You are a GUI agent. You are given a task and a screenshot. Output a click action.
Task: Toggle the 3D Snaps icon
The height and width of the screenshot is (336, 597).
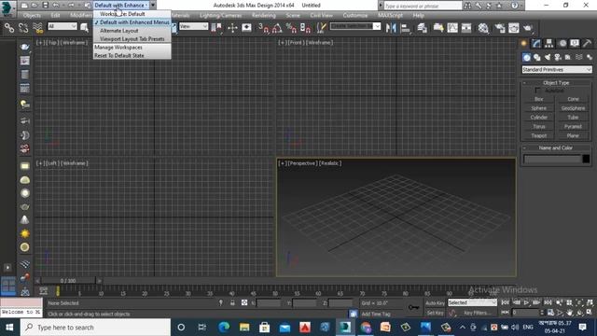click(263, 28)
